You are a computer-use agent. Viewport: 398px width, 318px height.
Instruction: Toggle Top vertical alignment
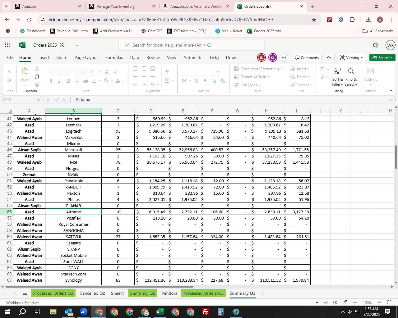click(135, 69)
